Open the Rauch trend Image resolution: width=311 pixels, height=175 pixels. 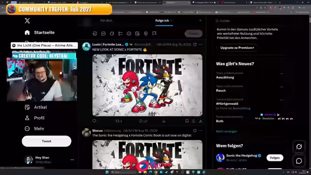click(x=221, y=90)
